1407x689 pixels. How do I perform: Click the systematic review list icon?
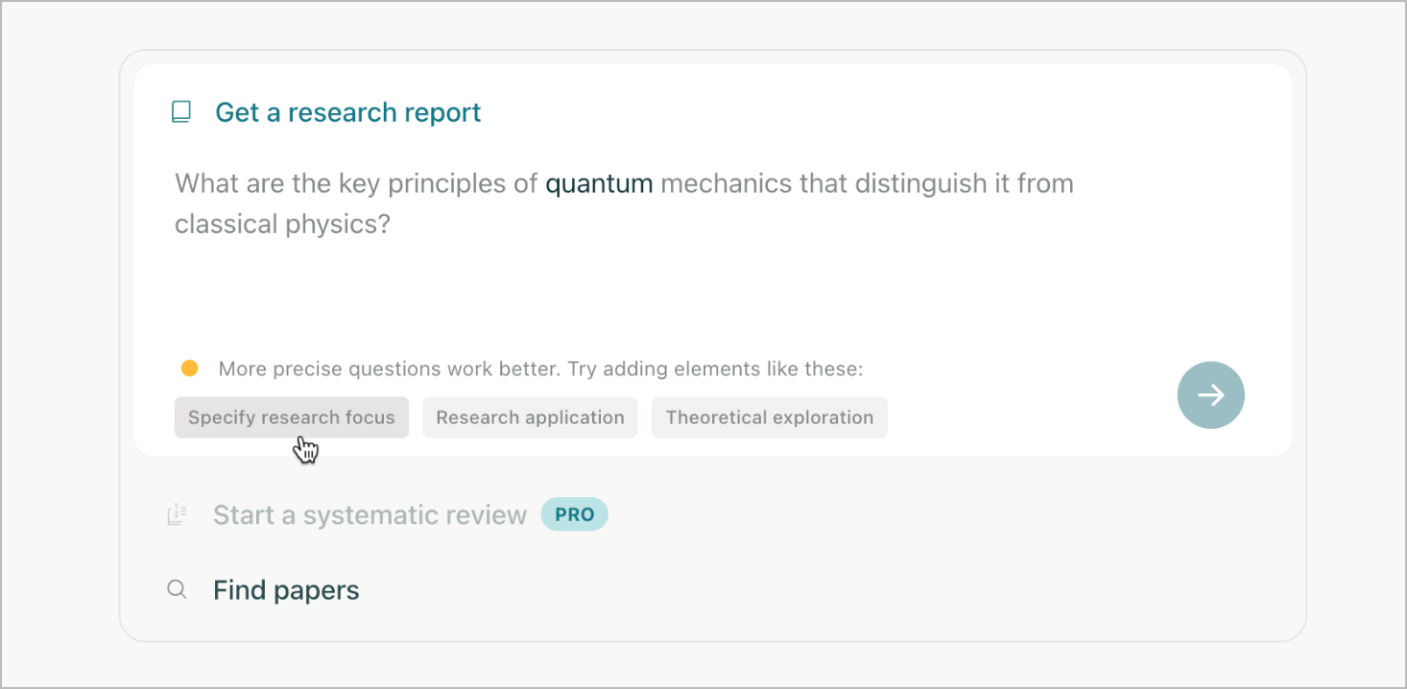[177, 515]
